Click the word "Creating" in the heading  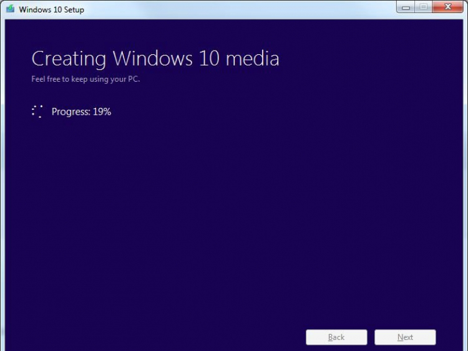pos(69,59)
